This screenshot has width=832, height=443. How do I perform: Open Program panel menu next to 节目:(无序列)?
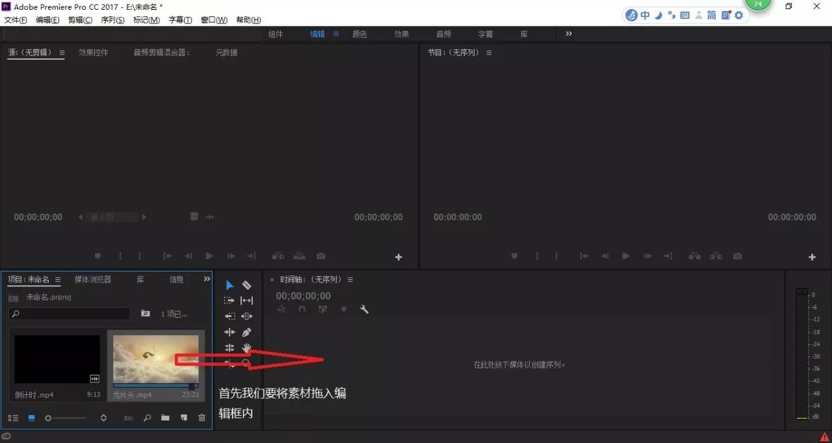tap(489, 53)
